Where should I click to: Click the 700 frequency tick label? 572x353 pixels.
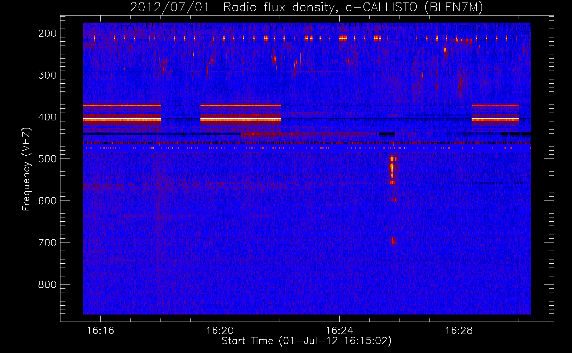pos(47,243)
